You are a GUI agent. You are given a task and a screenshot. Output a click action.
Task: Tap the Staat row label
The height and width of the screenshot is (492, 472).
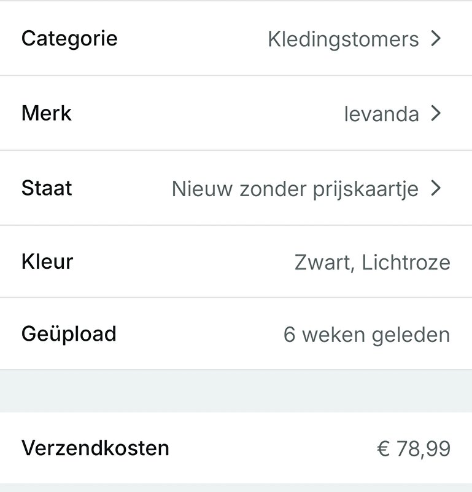click(47, 188)
